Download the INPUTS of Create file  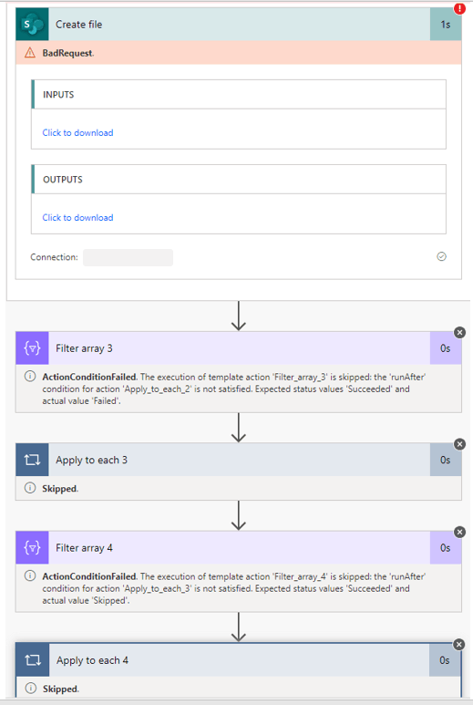(x=77, y=132)
